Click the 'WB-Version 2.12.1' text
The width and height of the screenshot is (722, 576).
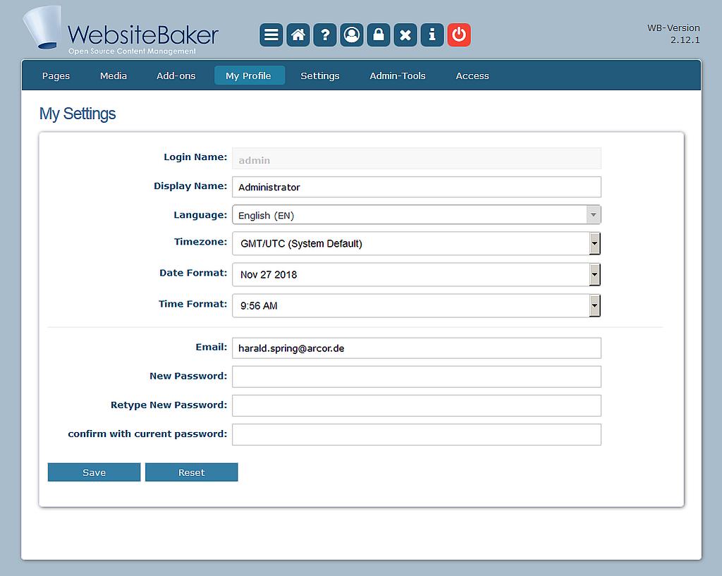[x=673, y=34]
